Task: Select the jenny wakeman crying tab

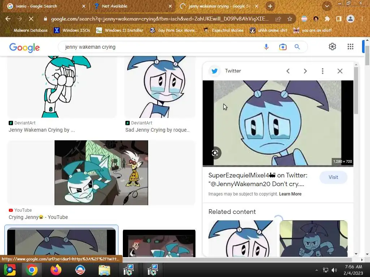Action: click(218, 6)
